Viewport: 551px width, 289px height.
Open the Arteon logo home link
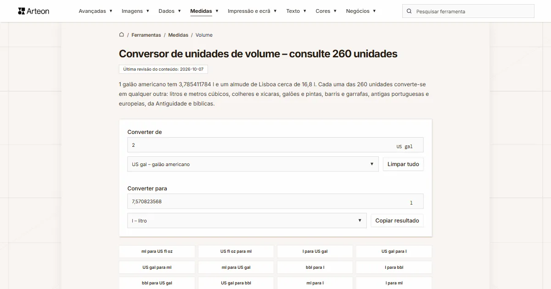tap(34, 11)
